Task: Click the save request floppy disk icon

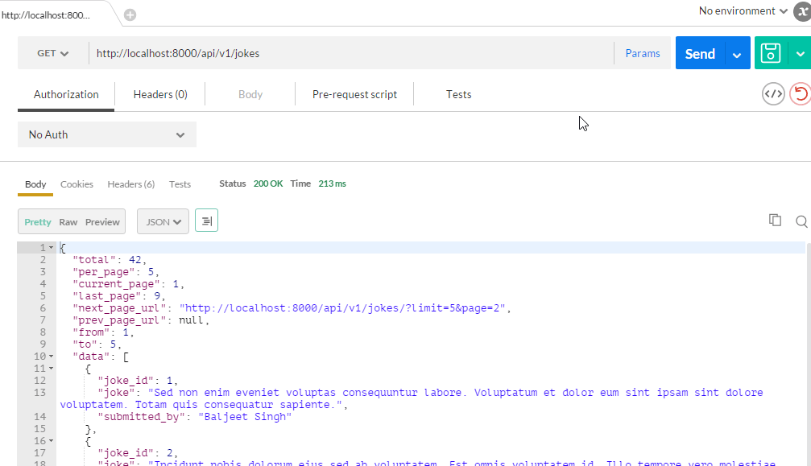Action: (771, 53)
